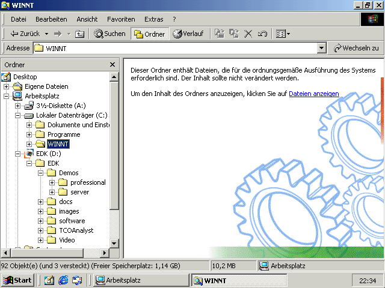Click the folder tree scroll right arrow
This screenshot has width=385, height=288.
(105, 253)
